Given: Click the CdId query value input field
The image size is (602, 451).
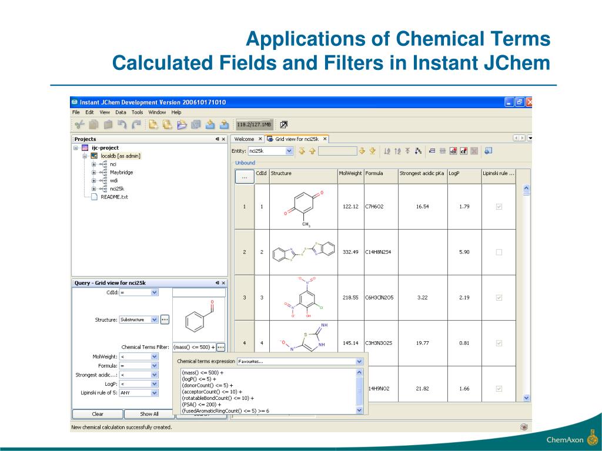Looking at the screenshot, I should tap(199, 292).
